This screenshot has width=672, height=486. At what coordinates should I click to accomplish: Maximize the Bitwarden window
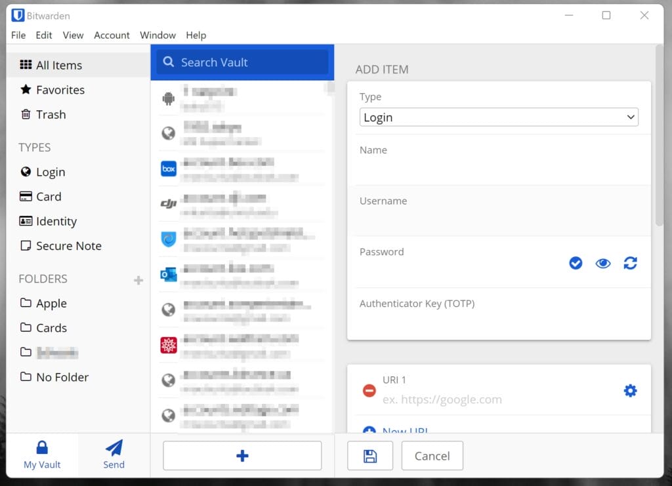coord(606,16)
